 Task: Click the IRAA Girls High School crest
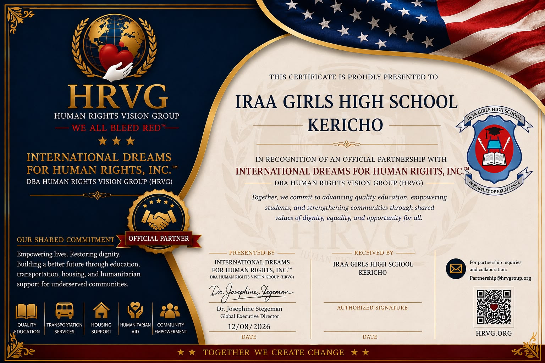coord(494,151)
